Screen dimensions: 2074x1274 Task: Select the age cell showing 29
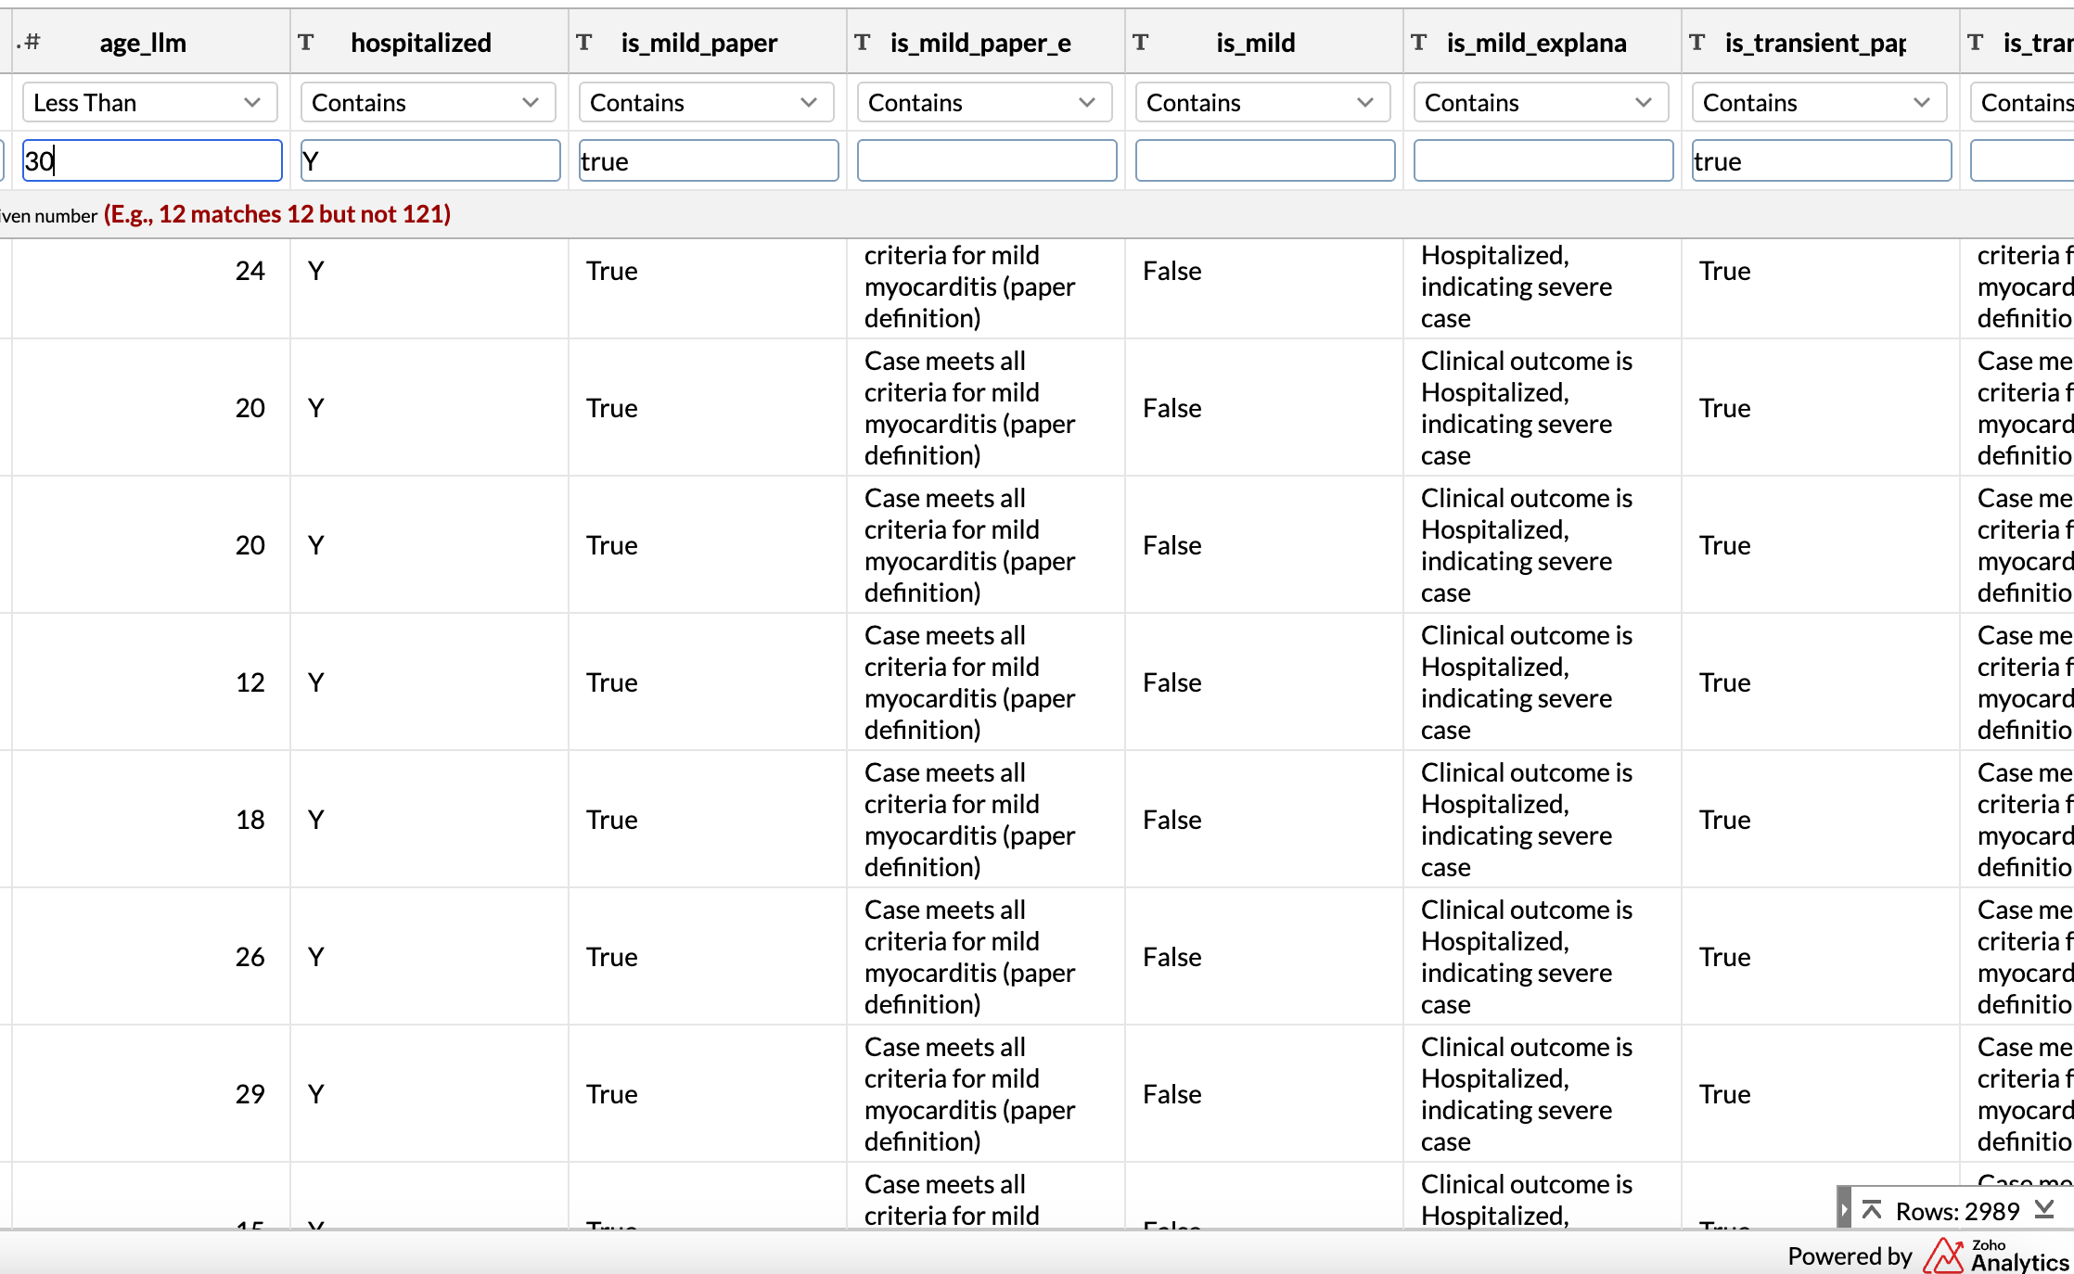point(250,1094)
